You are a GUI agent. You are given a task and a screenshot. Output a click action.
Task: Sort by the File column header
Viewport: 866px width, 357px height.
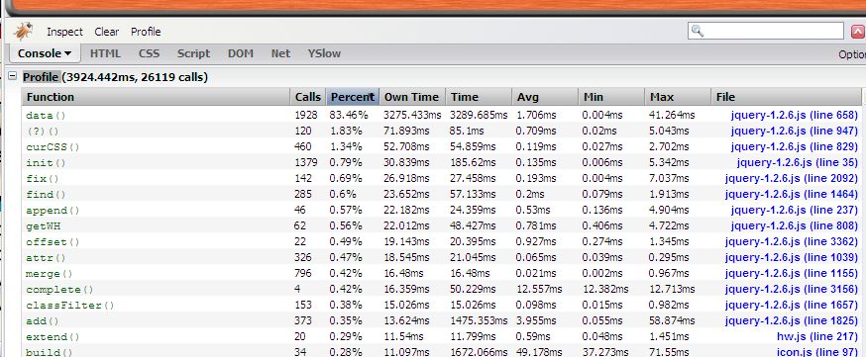coord(786,97)
